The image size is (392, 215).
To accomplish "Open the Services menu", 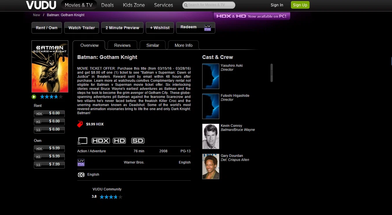I will click(163, 5).
